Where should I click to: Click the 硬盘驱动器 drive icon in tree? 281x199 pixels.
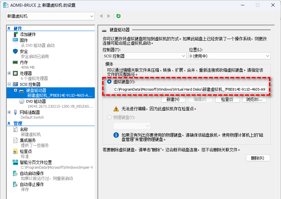(21, 91)
